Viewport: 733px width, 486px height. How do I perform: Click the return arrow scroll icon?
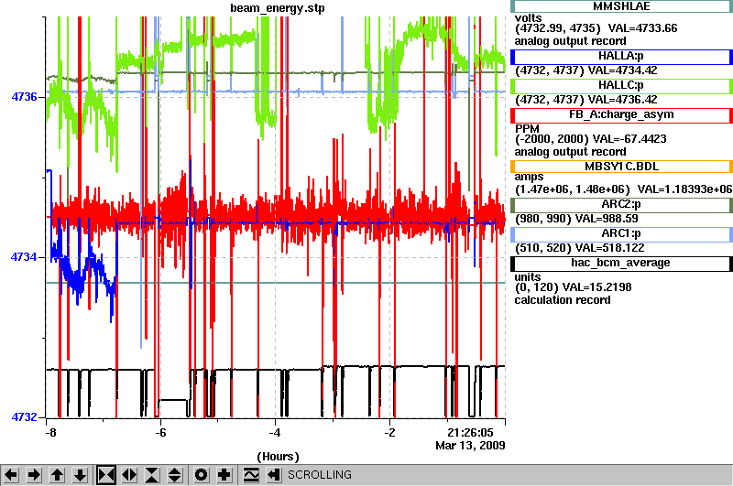coord(274,475)
